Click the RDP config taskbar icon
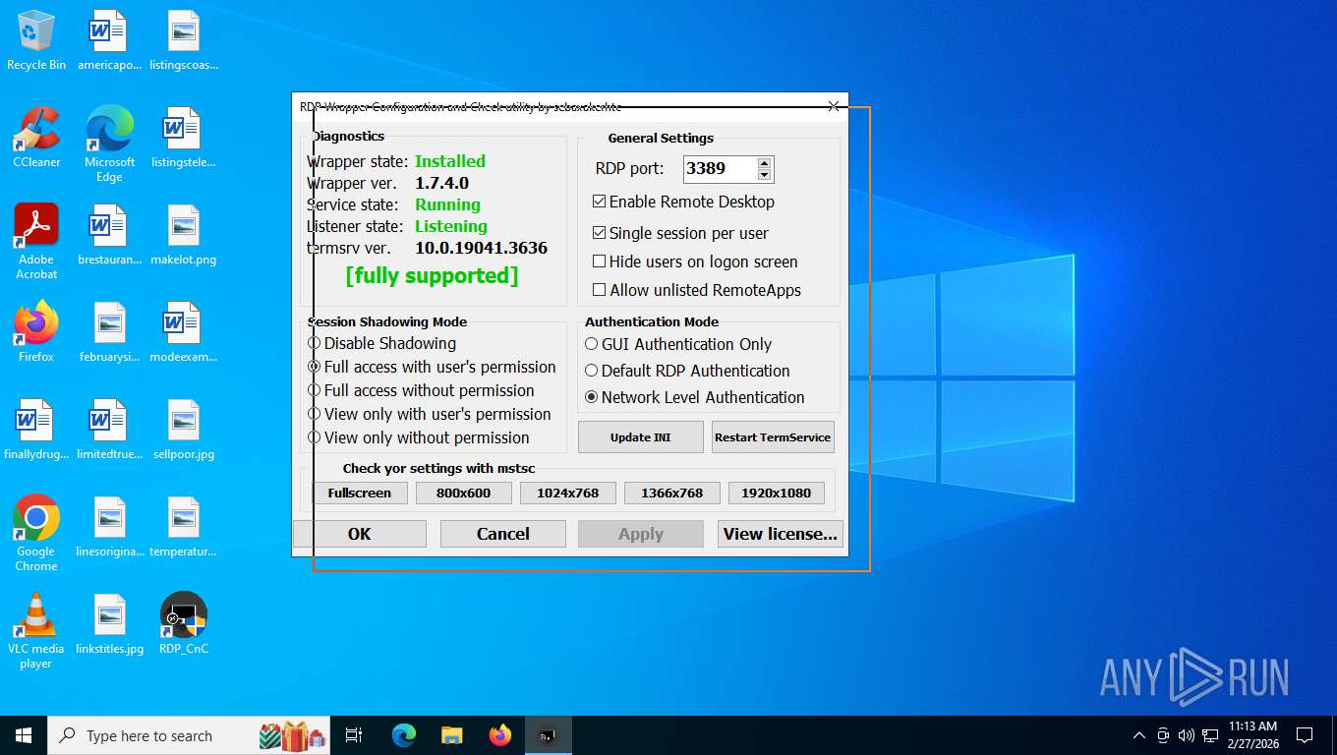 click(x=548, y=735)
